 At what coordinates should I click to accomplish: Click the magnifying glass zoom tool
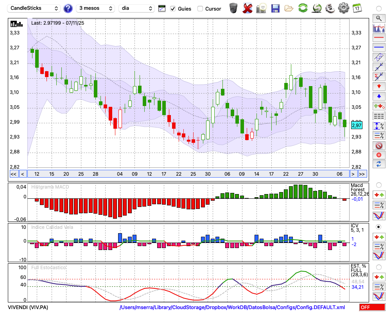378,18
